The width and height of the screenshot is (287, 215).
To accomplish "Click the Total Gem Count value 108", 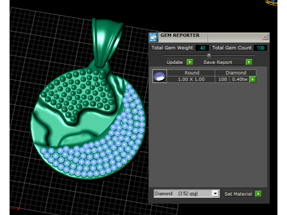I will click(x=260, y=48).
